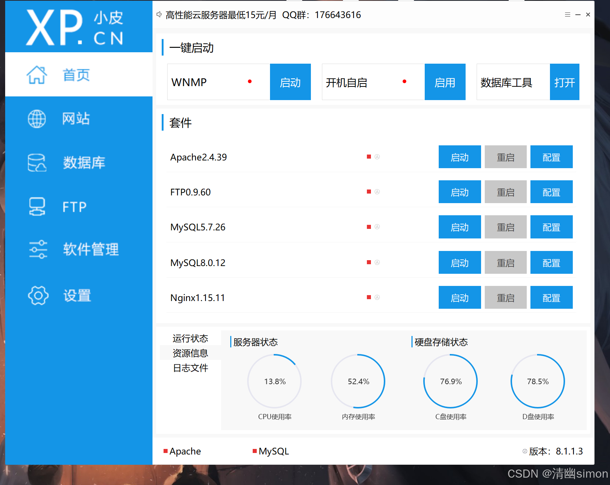Click 启用 to enable 开机自启
Image resolution: width=610 pixels, height=485 pixels.
[445, 82]
